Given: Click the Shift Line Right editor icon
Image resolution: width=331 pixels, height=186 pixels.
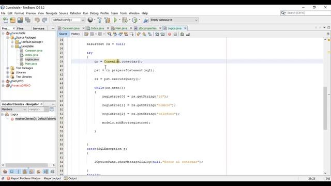Looking at the screenshot, I should (162, 34).
